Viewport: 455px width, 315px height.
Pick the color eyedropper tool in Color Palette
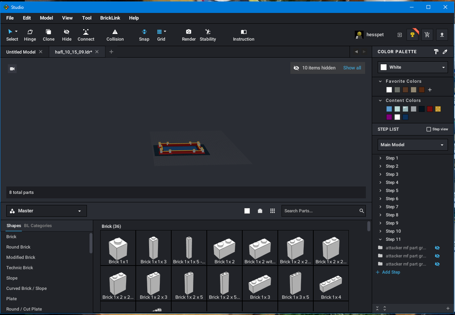445,52
